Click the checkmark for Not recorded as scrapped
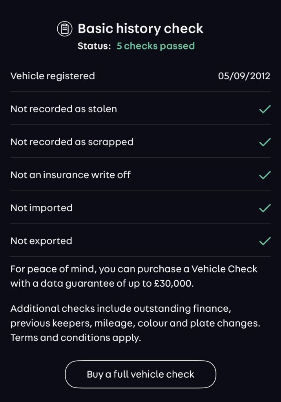Viewport: 281px width, 402px height. [x=265, y=142]
